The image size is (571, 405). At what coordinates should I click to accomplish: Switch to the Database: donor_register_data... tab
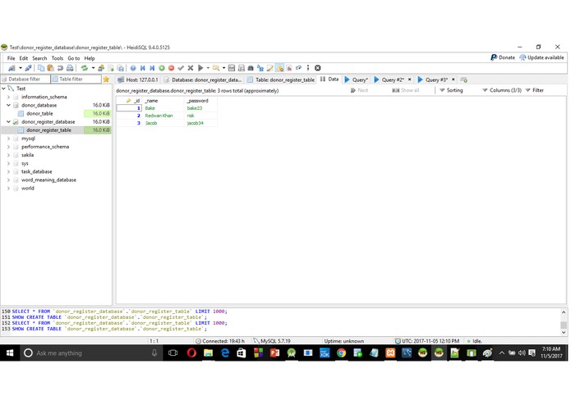click(x=203, y=80)
